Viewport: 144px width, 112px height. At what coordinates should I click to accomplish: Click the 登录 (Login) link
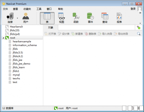[133, 9]
